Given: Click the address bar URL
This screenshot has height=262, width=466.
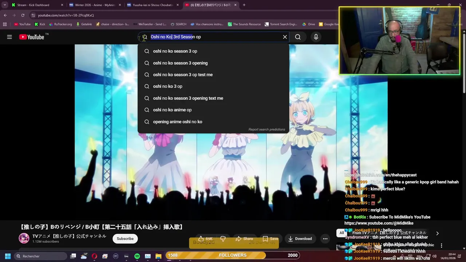Looking at the screenshot, I should pos(66,15).
